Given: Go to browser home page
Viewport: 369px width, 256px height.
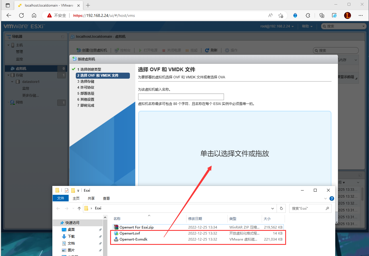Looking at the screenshot, I should (x=34, y=15).
